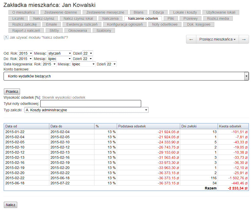Open the 'Pliki' tab
Image resolution: width=251 pixels, height=212 pixels.
pyautogui.click(x=171, y=18)
